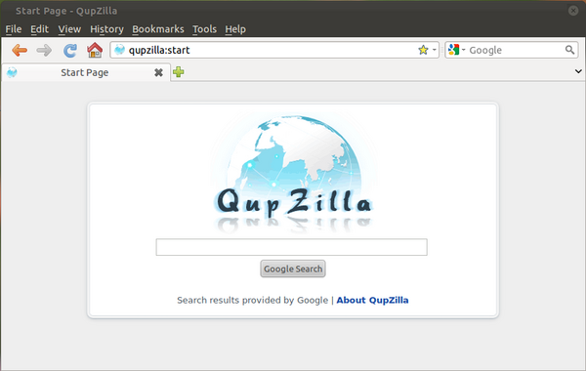The image size is (586, 371).
Task: Expand the dropdown arrow beside bookmark star
Action: [x=435, y=50]
